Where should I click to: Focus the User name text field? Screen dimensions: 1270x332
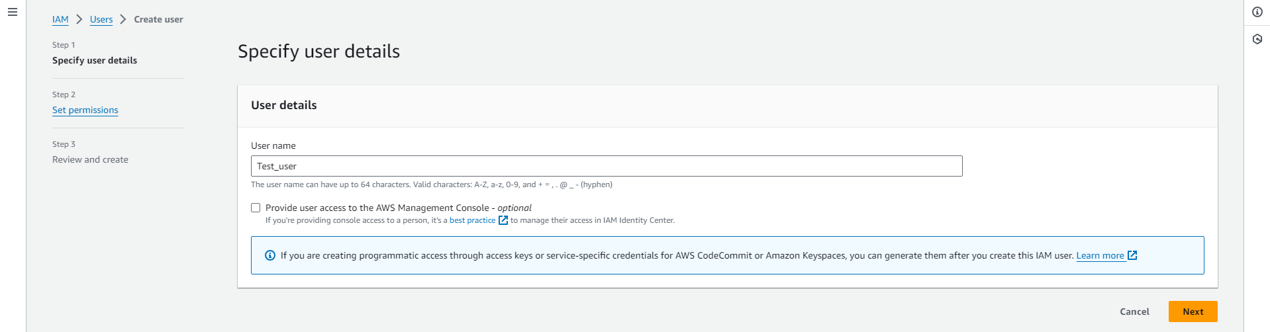click(606, 166)
